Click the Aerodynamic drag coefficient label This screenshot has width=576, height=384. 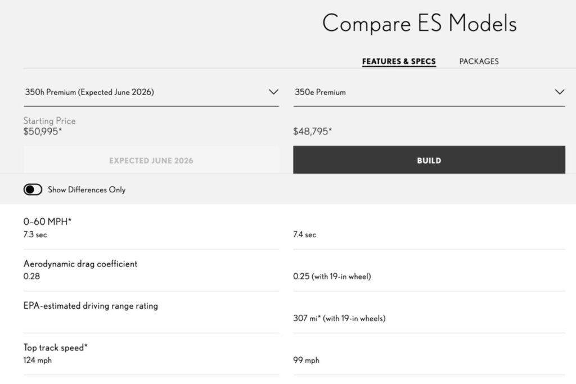click(x=80, y=264)
